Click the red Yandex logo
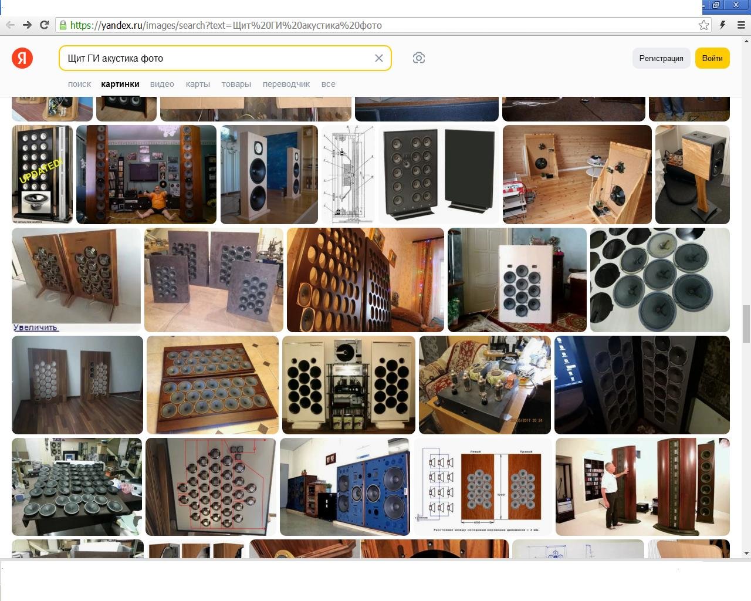 tap(22, 58)
